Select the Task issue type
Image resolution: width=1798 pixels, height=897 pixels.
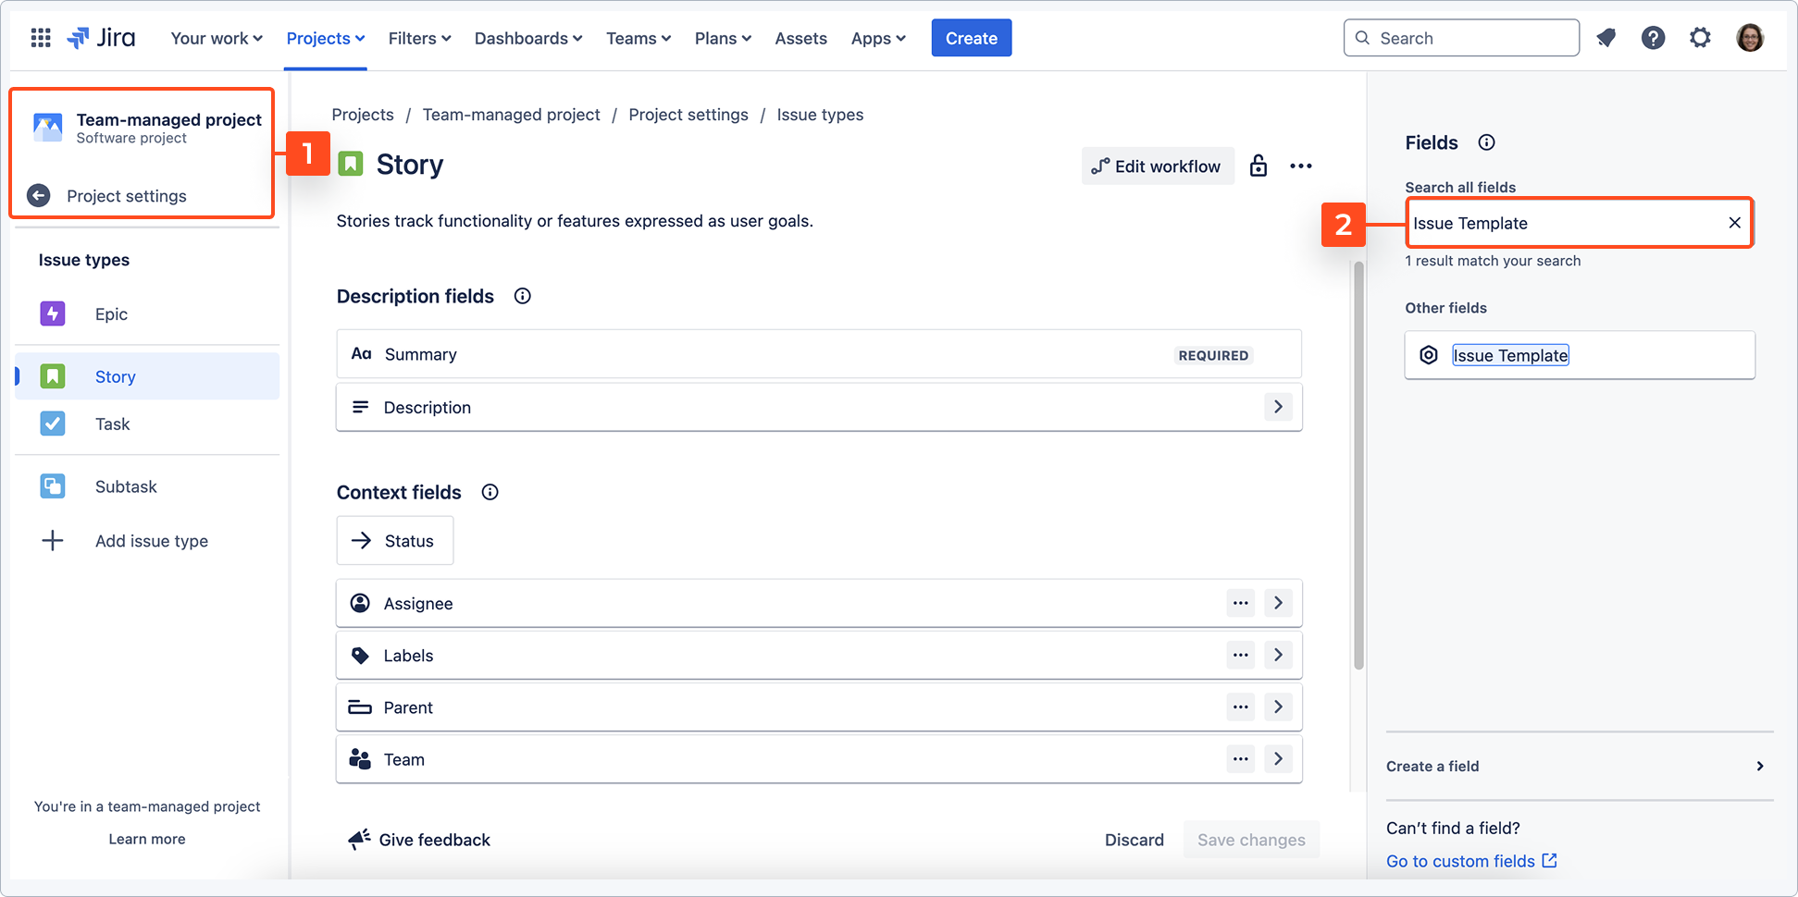coord(148,424)
